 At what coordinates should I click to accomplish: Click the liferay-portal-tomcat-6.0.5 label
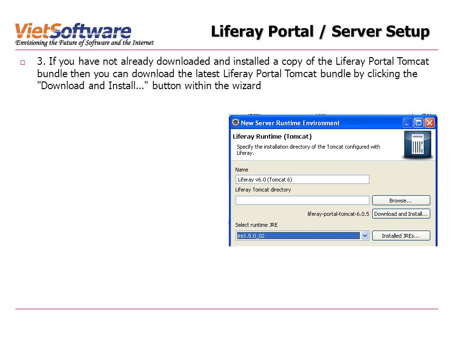[338, 214]
